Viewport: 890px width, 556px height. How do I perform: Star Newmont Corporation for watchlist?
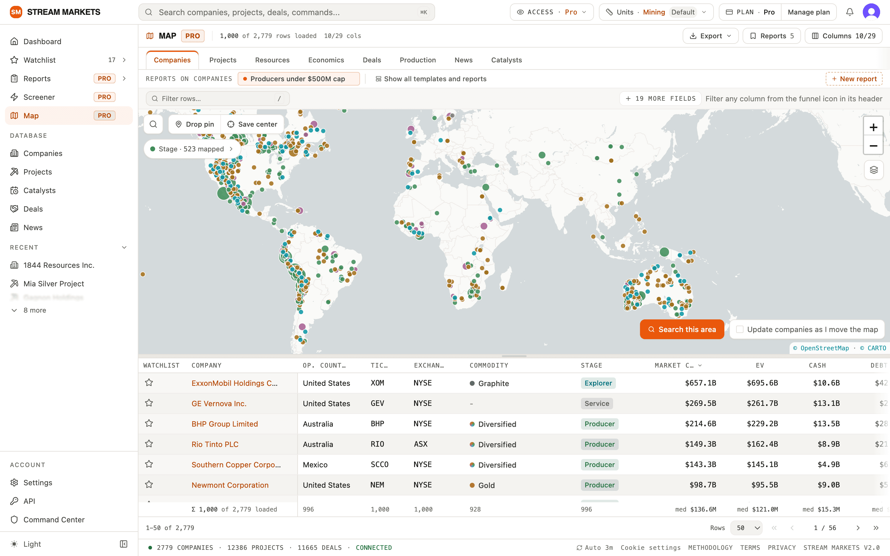pos(149,485)
